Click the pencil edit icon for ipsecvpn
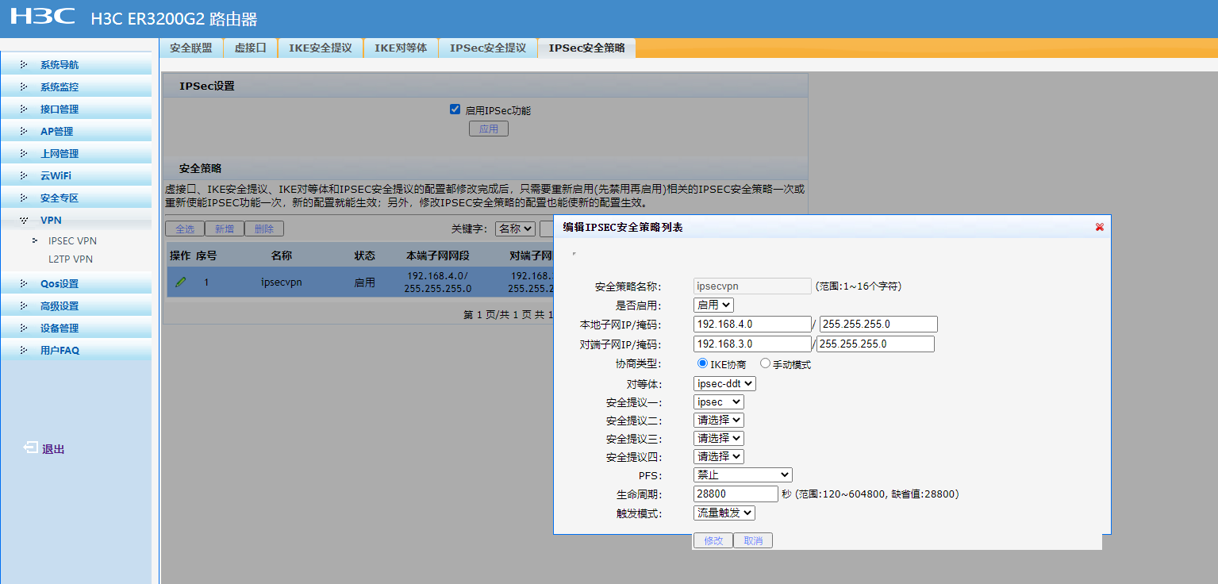 (181, 282)
